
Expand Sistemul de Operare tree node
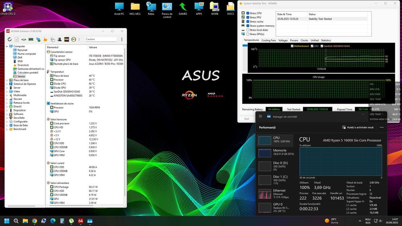click(x=7, y=84)
